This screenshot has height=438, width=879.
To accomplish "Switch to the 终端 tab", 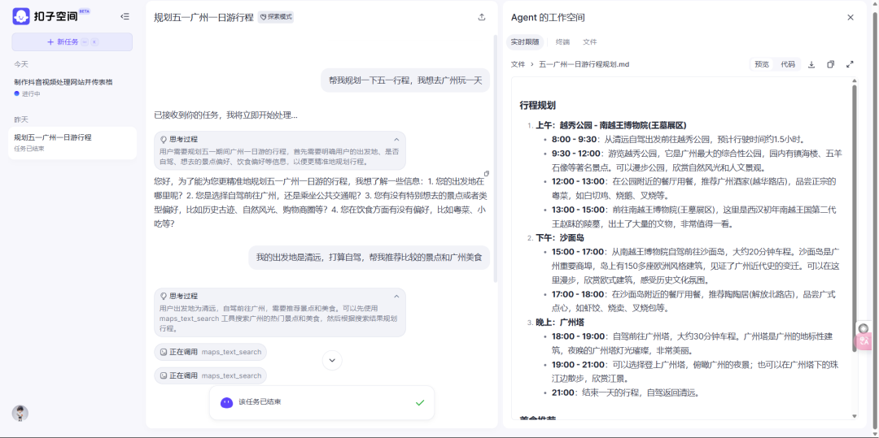I will [x=562, y=42].
